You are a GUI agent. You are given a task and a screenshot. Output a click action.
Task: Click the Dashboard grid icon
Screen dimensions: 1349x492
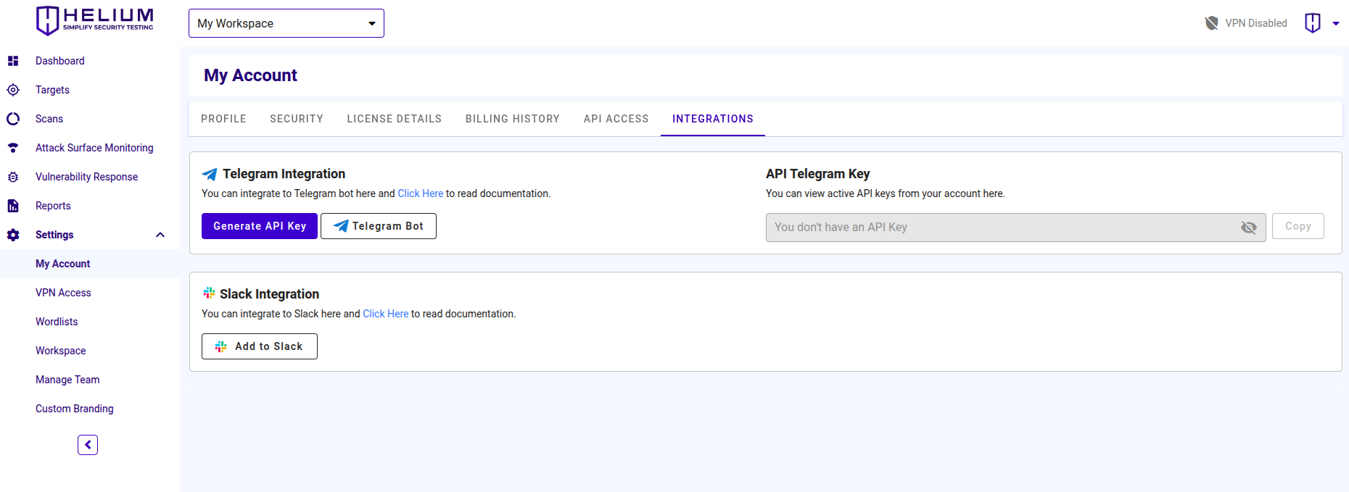(13, 61)
